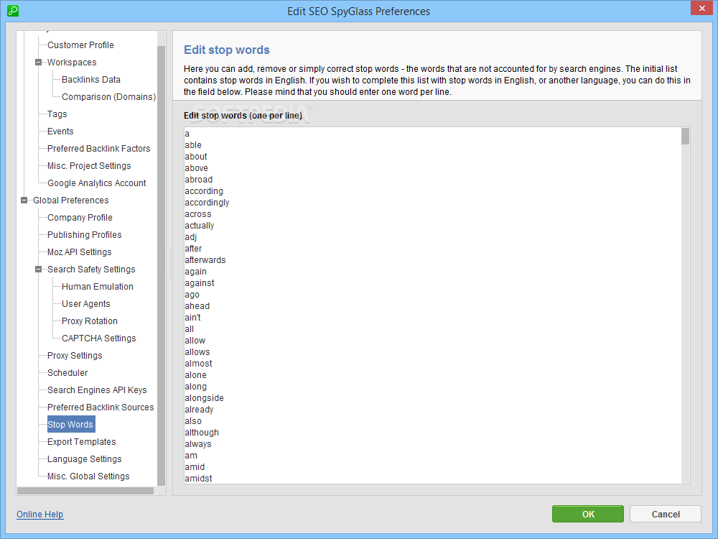Open Company Profile settings
The height and width of the screenshot is (539, 718).
coord(80,217)
